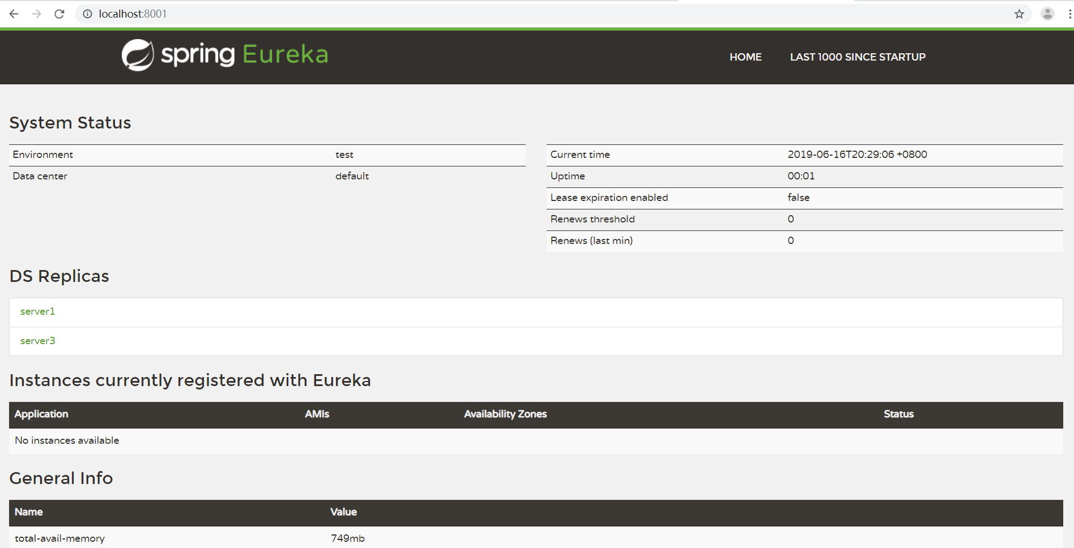Screen dimensions: 1074x548
Task: Click 'Instances currently registered with Eureka' heading
Action: pos(190,380)
